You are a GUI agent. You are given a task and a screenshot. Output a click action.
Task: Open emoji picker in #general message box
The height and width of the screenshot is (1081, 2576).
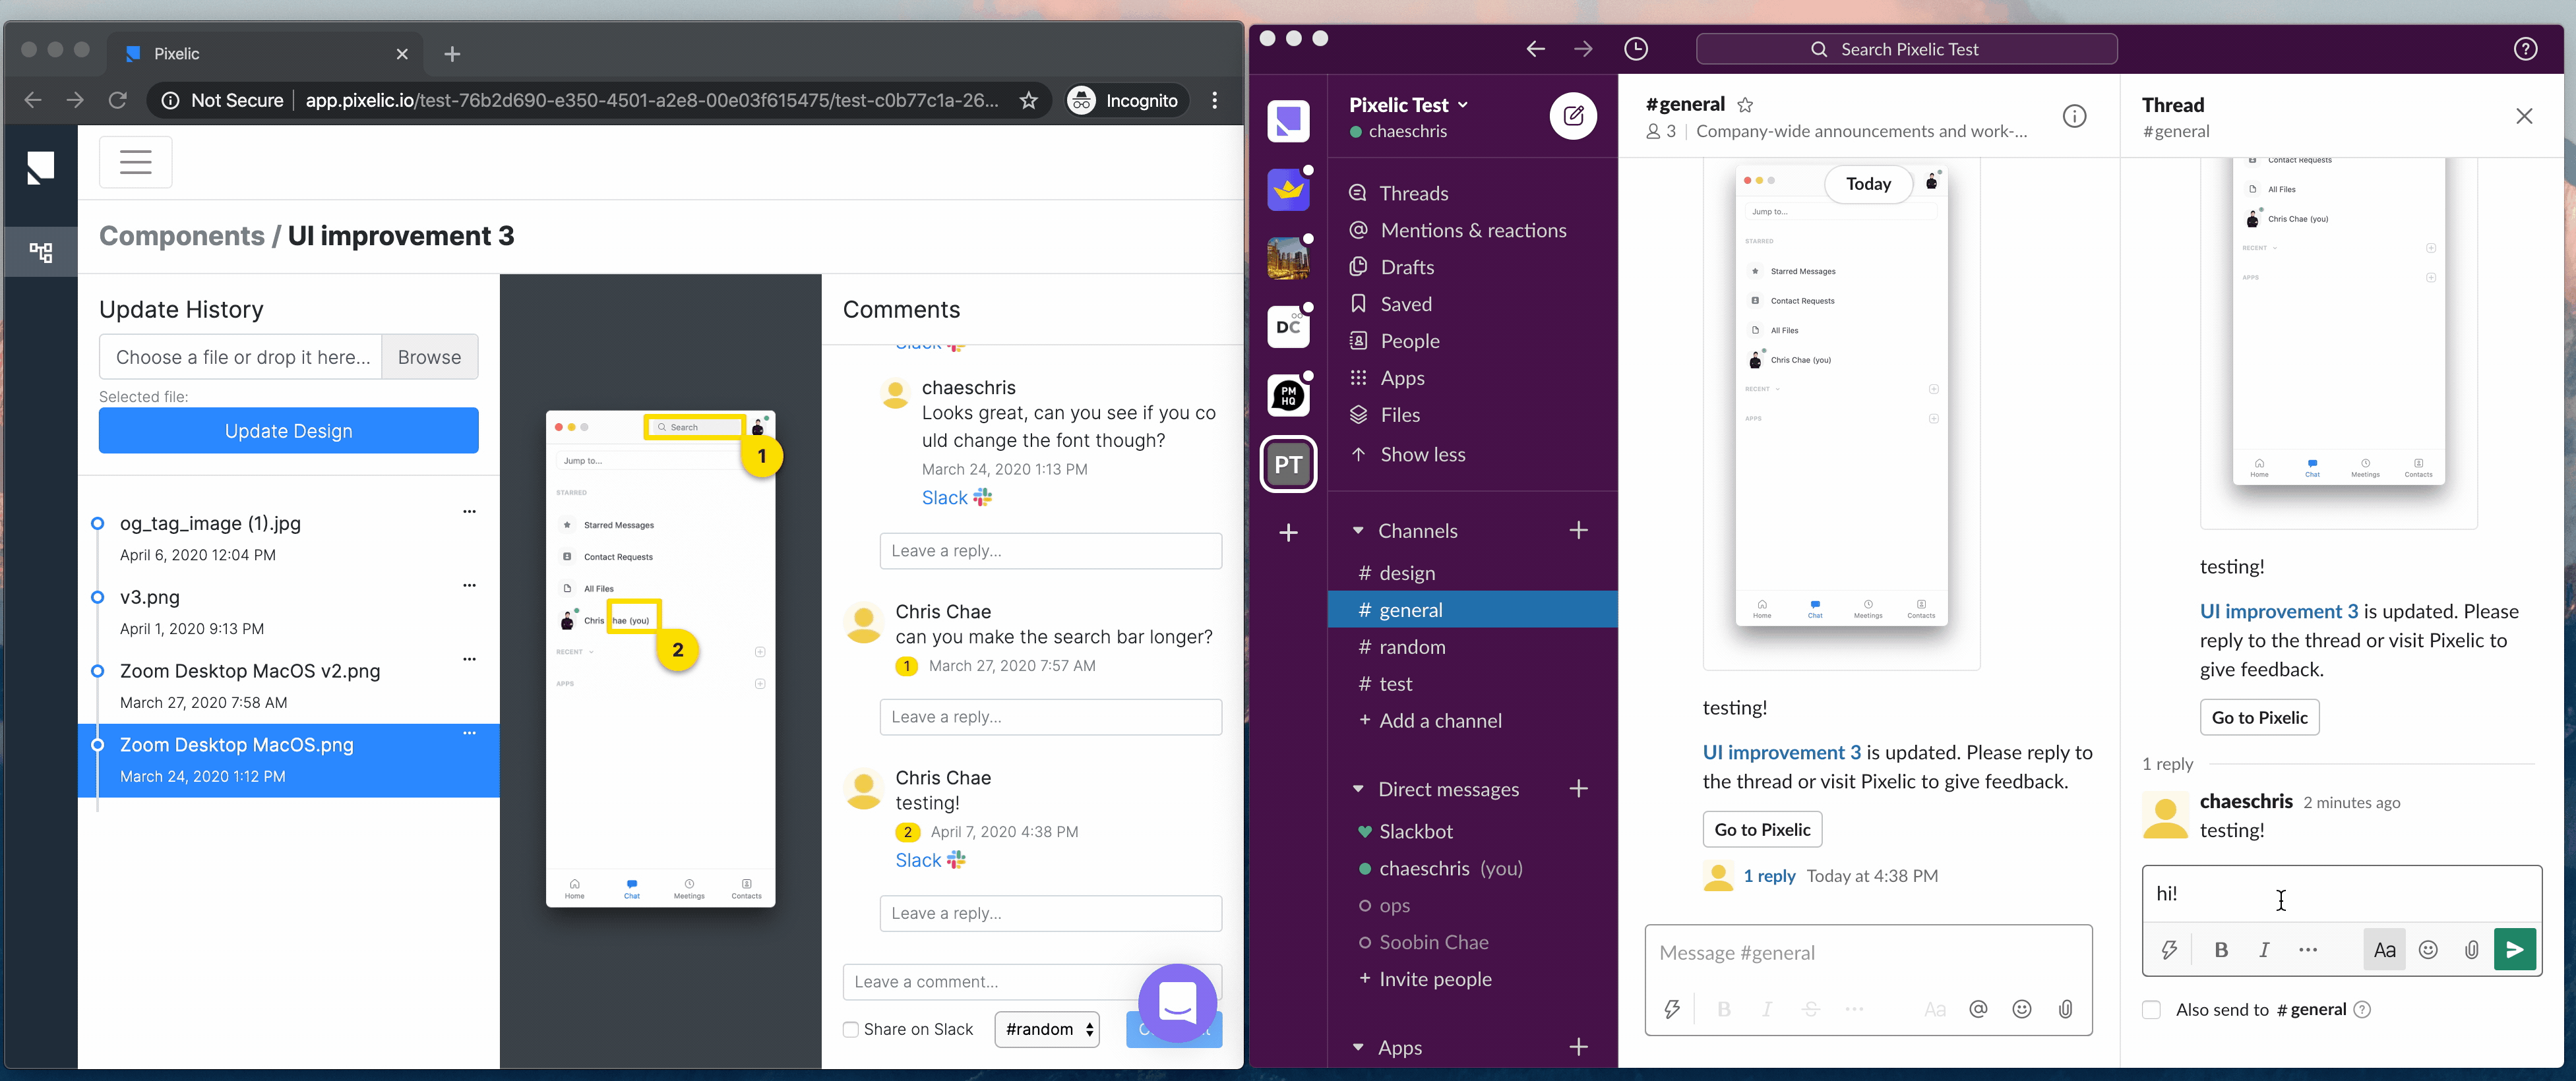point(2022,1009)
